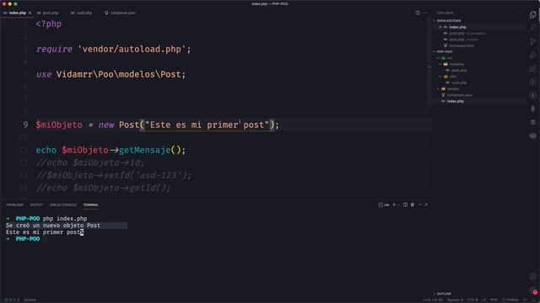Open the Explorer view in activity bar
The height and width of the screenshot is (303, 540).
coord(532,15)
